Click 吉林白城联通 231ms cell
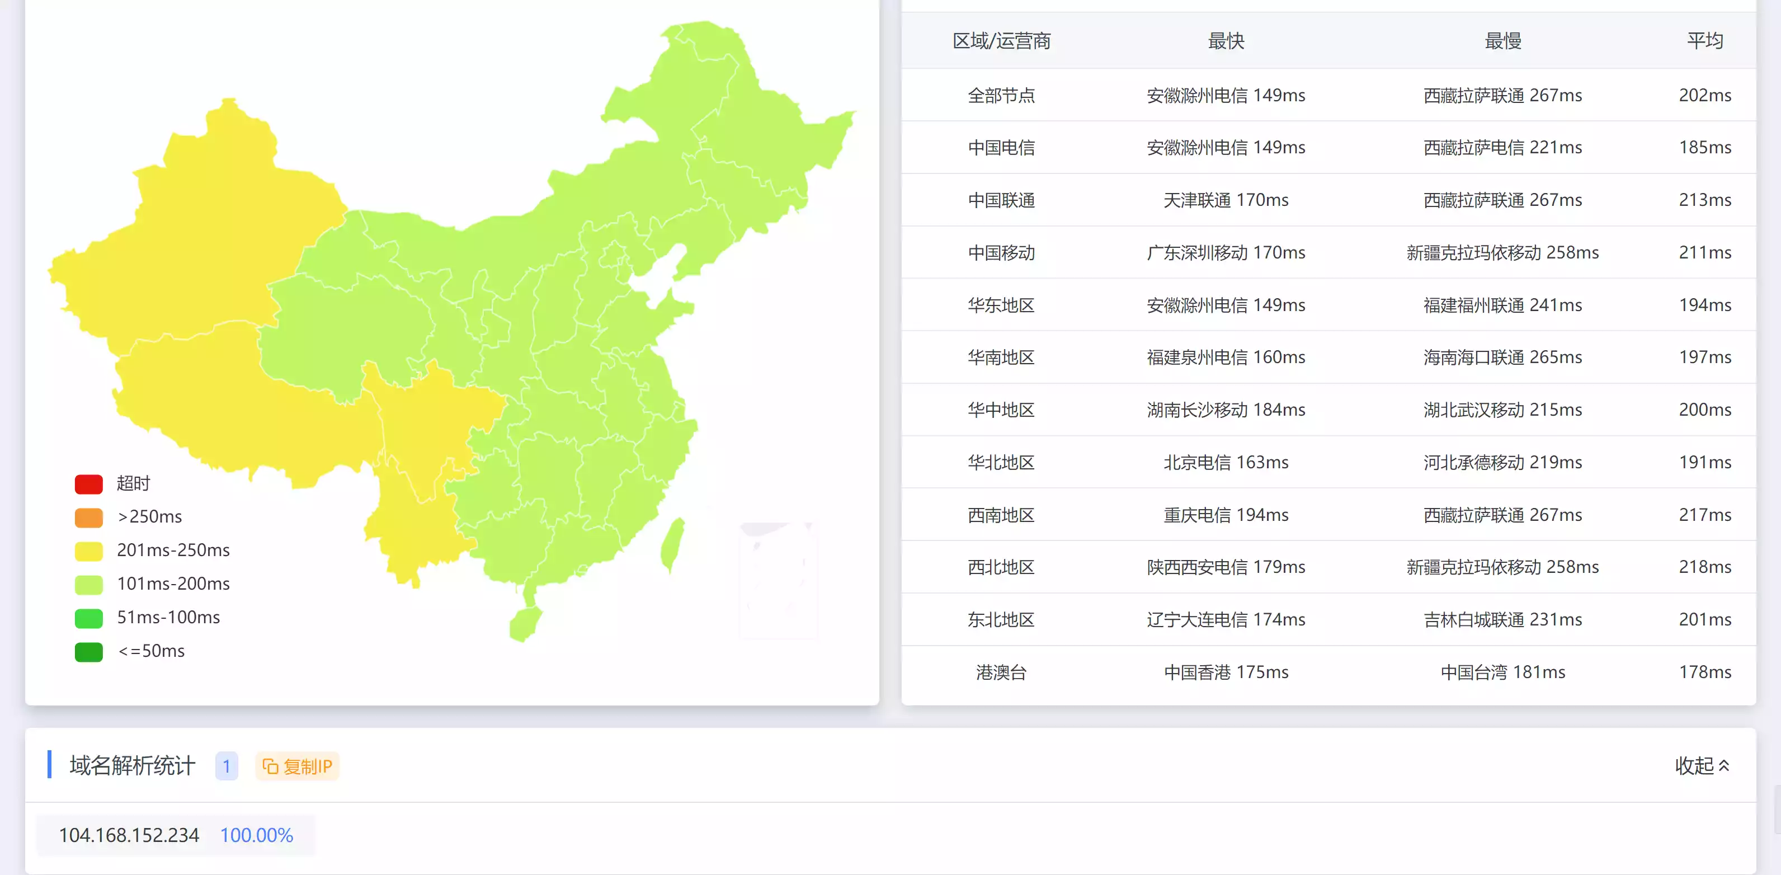This screenshot has width=1781, height=875. [1502, 619]
